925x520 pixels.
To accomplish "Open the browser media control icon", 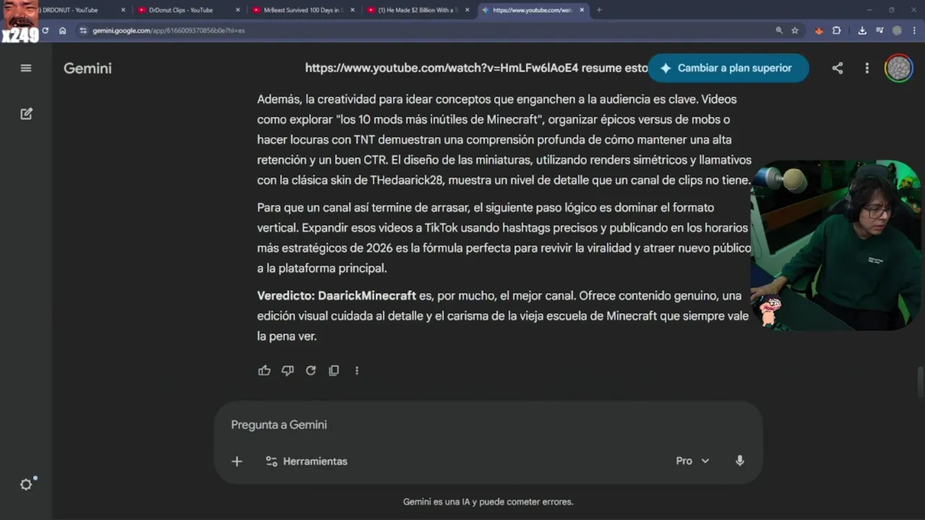I will click(x=879, y=30).
